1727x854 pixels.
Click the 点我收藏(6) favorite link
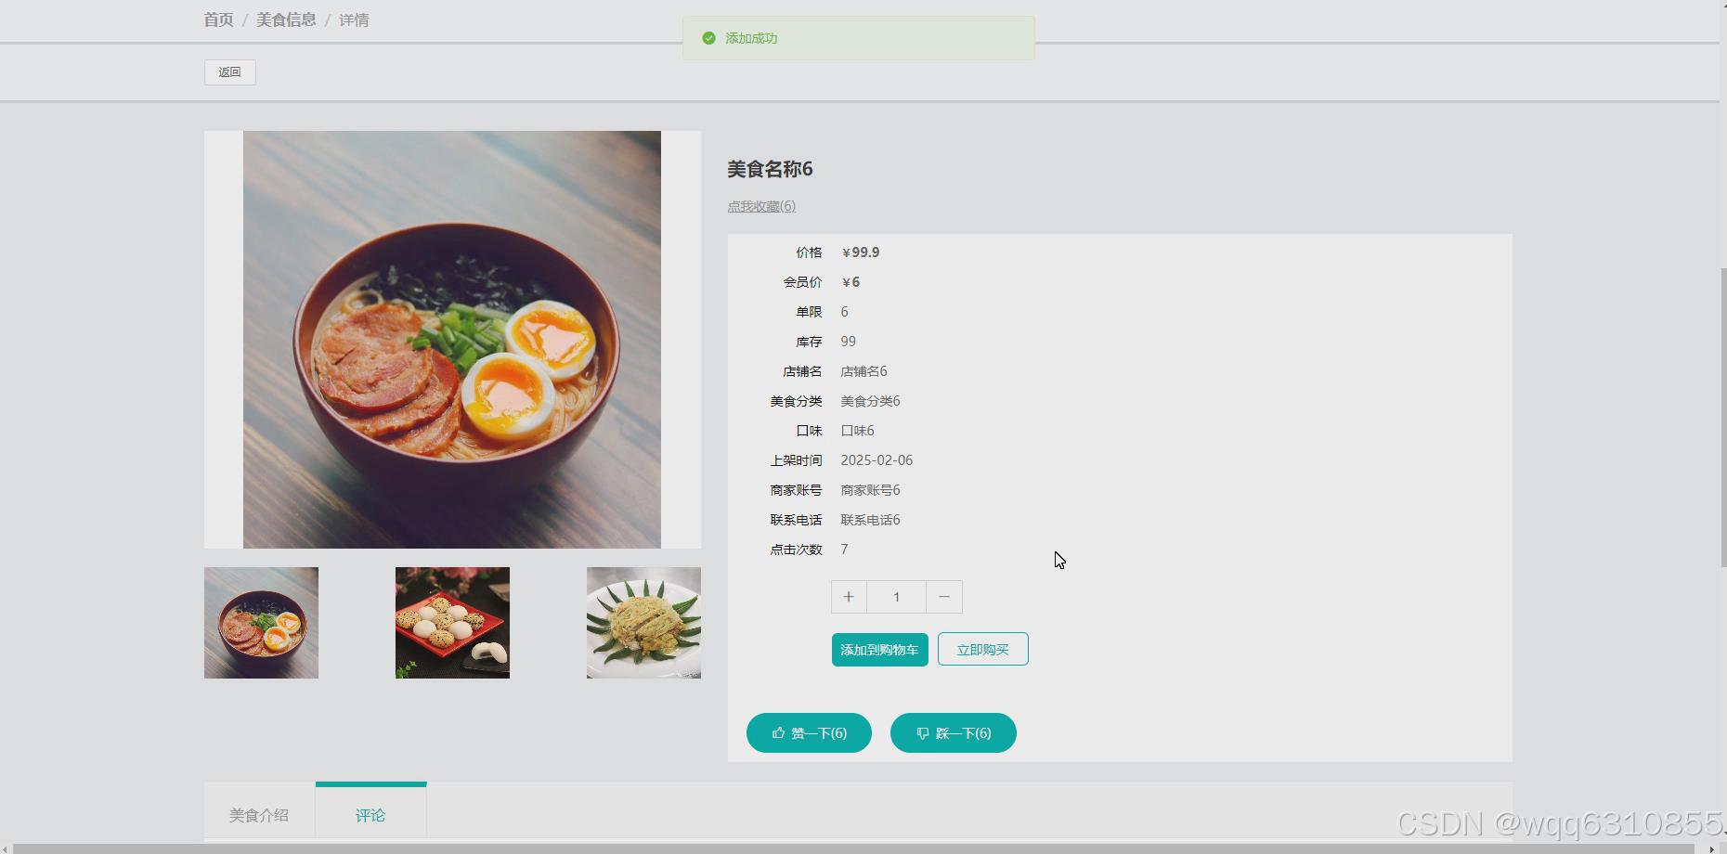[761, 206]
